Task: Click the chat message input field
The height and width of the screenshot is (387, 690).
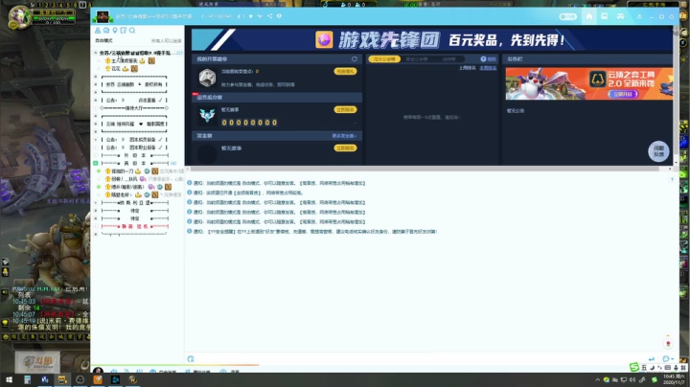Action: (418, 359)
